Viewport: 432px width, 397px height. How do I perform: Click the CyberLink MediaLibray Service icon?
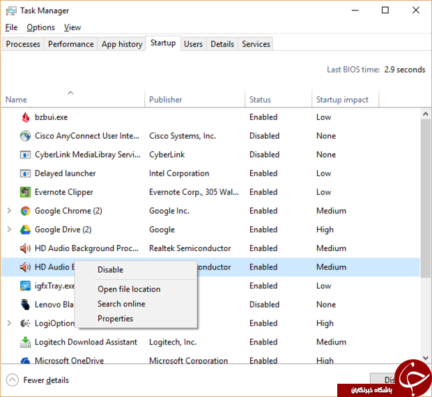click(25, 155)
